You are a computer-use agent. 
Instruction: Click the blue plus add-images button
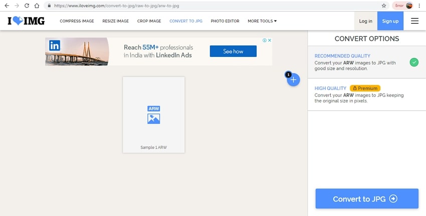tap(294, 79)
